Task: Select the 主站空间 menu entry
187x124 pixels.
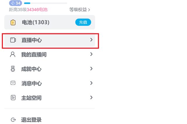Action: coord(50,98)
